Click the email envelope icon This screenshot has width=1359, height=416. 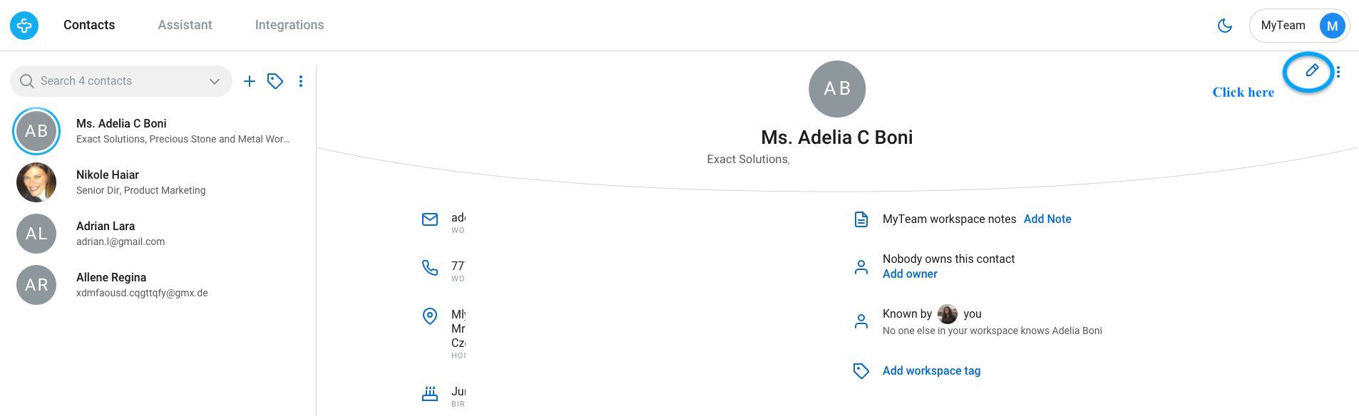pos(430,219)
